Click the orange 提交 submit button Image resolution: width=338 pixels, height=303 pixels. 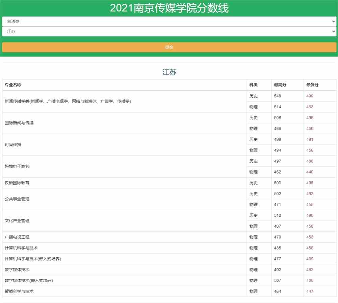169,47
